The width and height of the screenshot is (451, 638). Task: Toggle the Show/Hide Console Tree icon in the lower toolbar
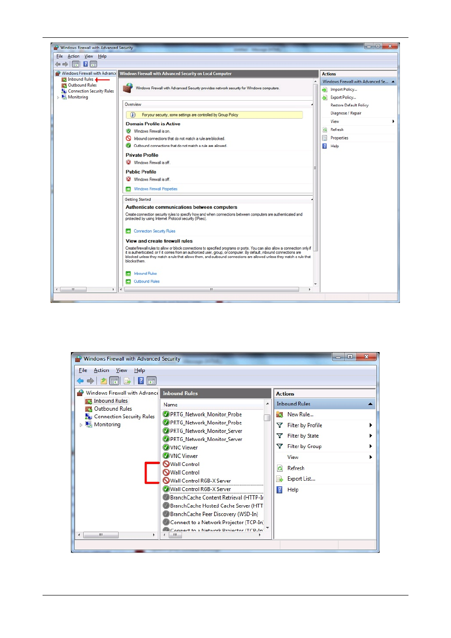[114, 381]
